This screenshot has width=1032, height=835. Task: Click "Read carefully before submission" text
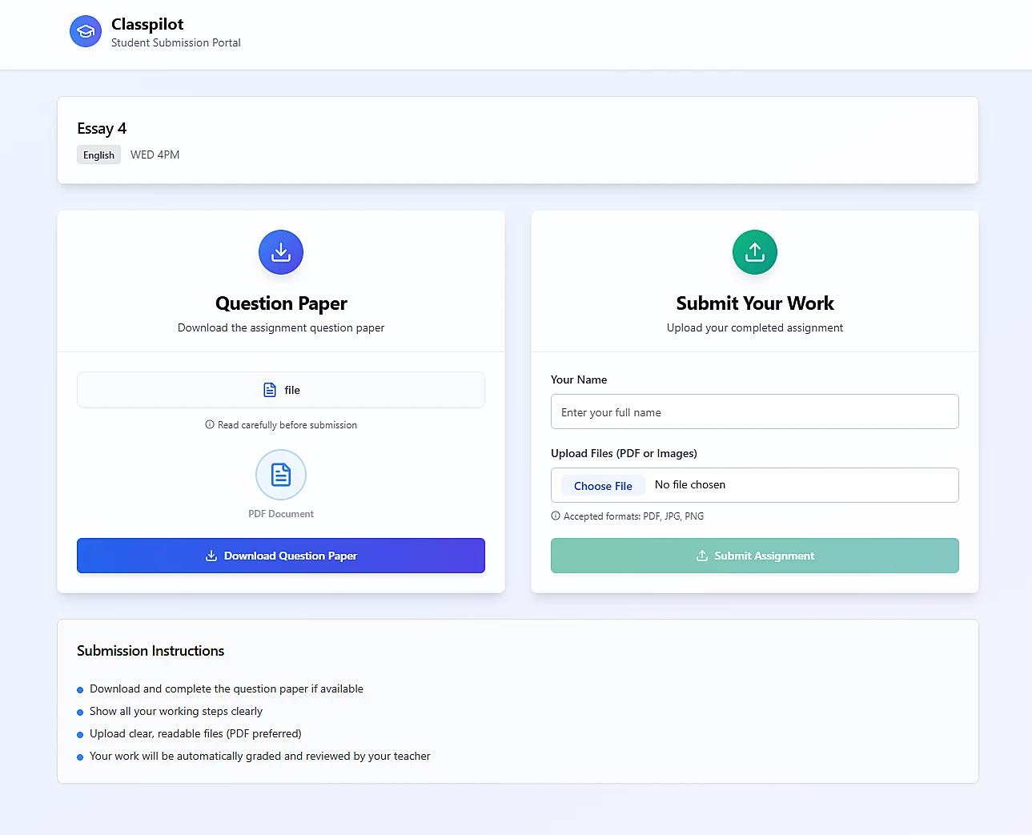(x=287, y=425)
